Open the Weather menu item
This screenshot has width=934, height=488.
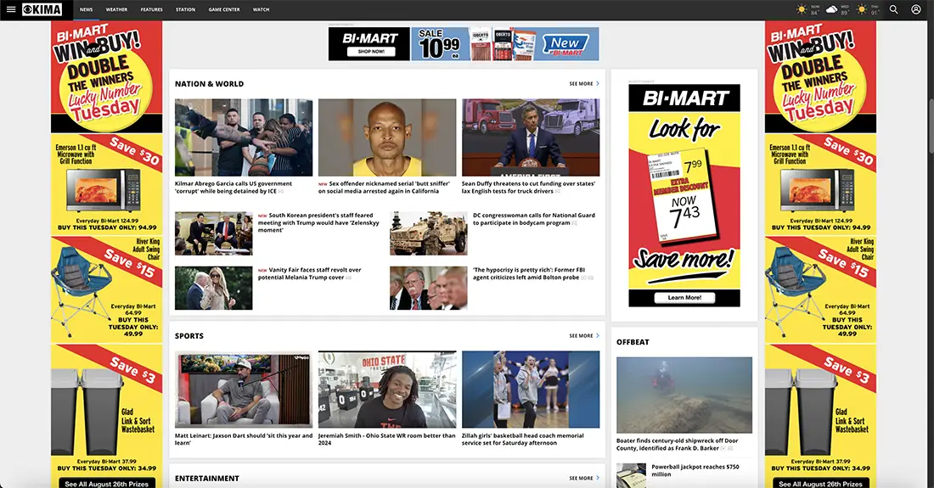coord(117,9)
